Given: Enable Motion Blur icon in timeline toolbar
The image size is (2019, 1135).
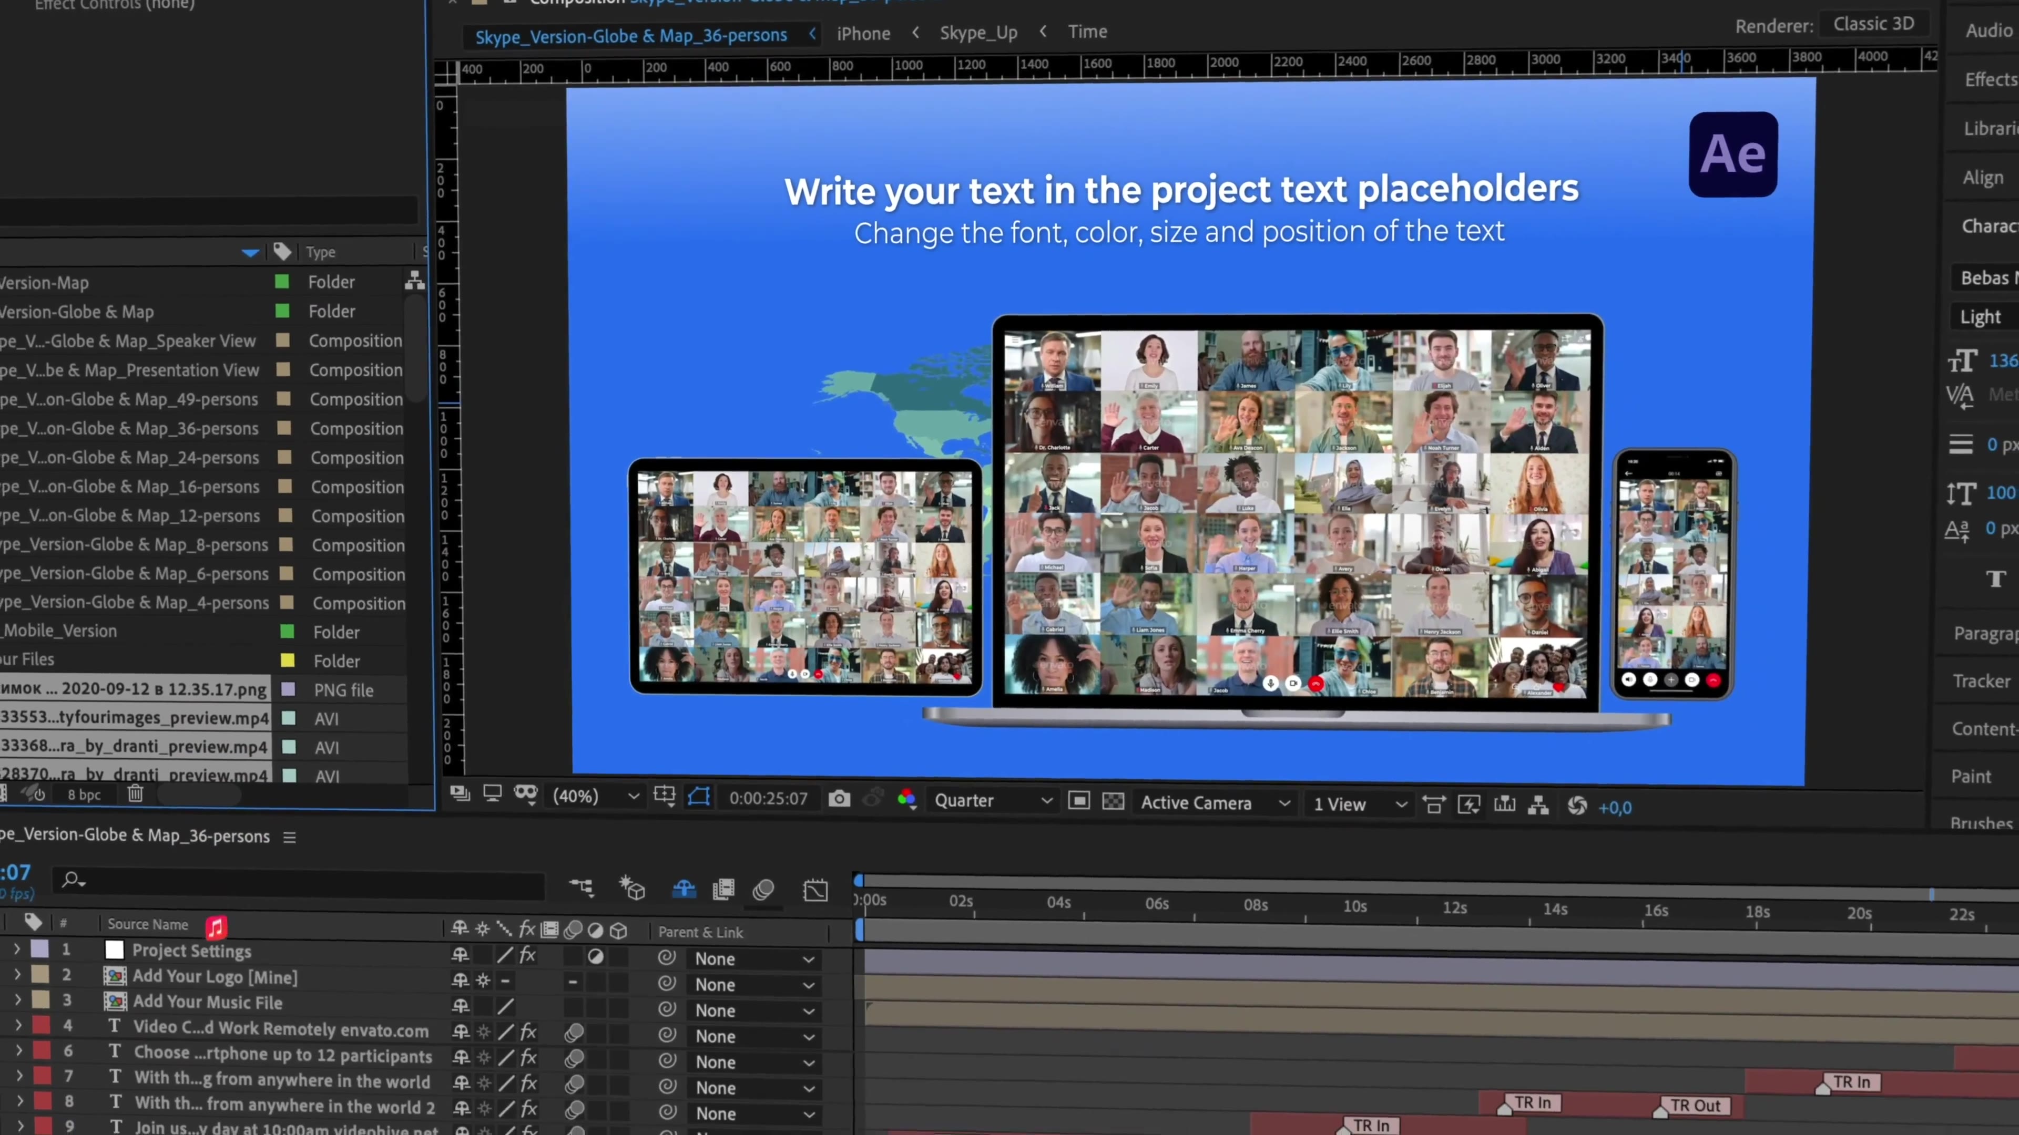Looking at the screenshot, I should point(763,890).
